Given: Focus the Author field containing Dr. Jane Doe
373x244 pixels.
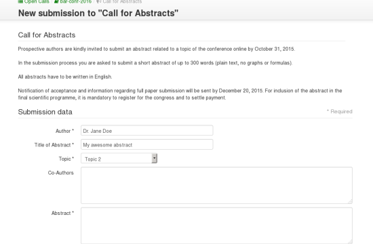Looking at the screenshot, I should coord(146,131).
